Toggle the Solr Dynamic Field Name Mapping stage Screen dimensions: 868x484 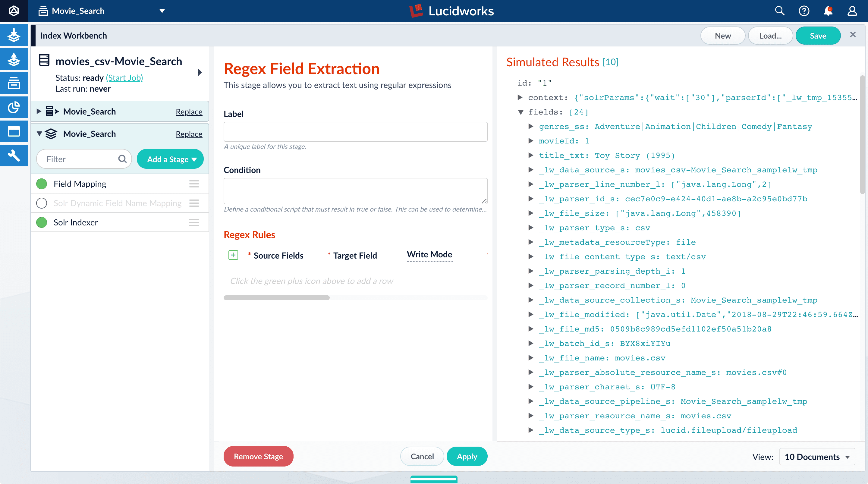pyautogui.click(x=41, y=203)
